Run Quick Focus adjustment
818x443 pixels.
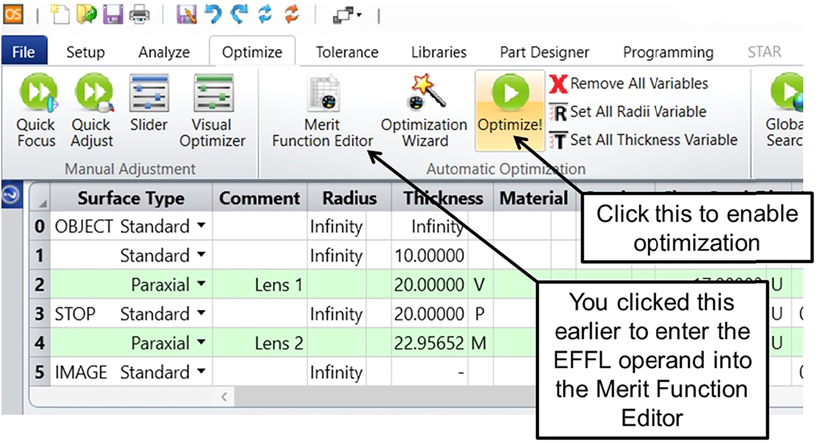(x=36, y=112)
